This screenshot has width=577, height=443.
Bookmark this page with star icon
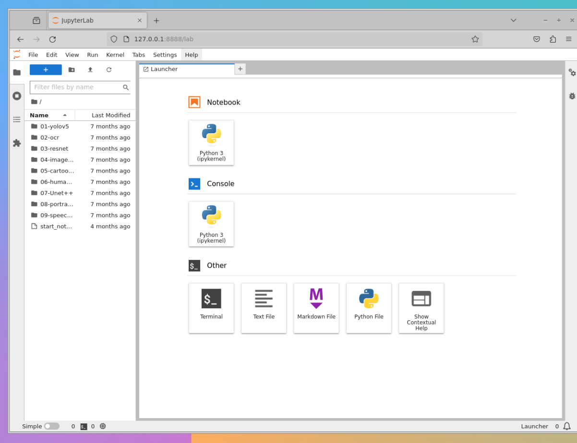point(475,39)
